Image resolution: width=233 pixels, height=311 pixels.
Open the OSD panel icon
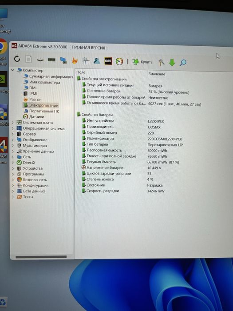(x=108, y=61)
